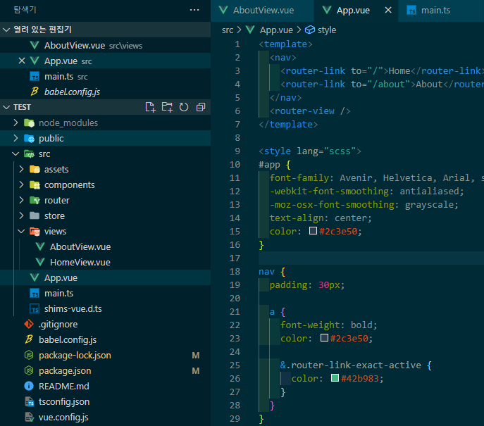Click the Babel icon beside root babel.config.js

pyautogui.click(x=29, y=339)
